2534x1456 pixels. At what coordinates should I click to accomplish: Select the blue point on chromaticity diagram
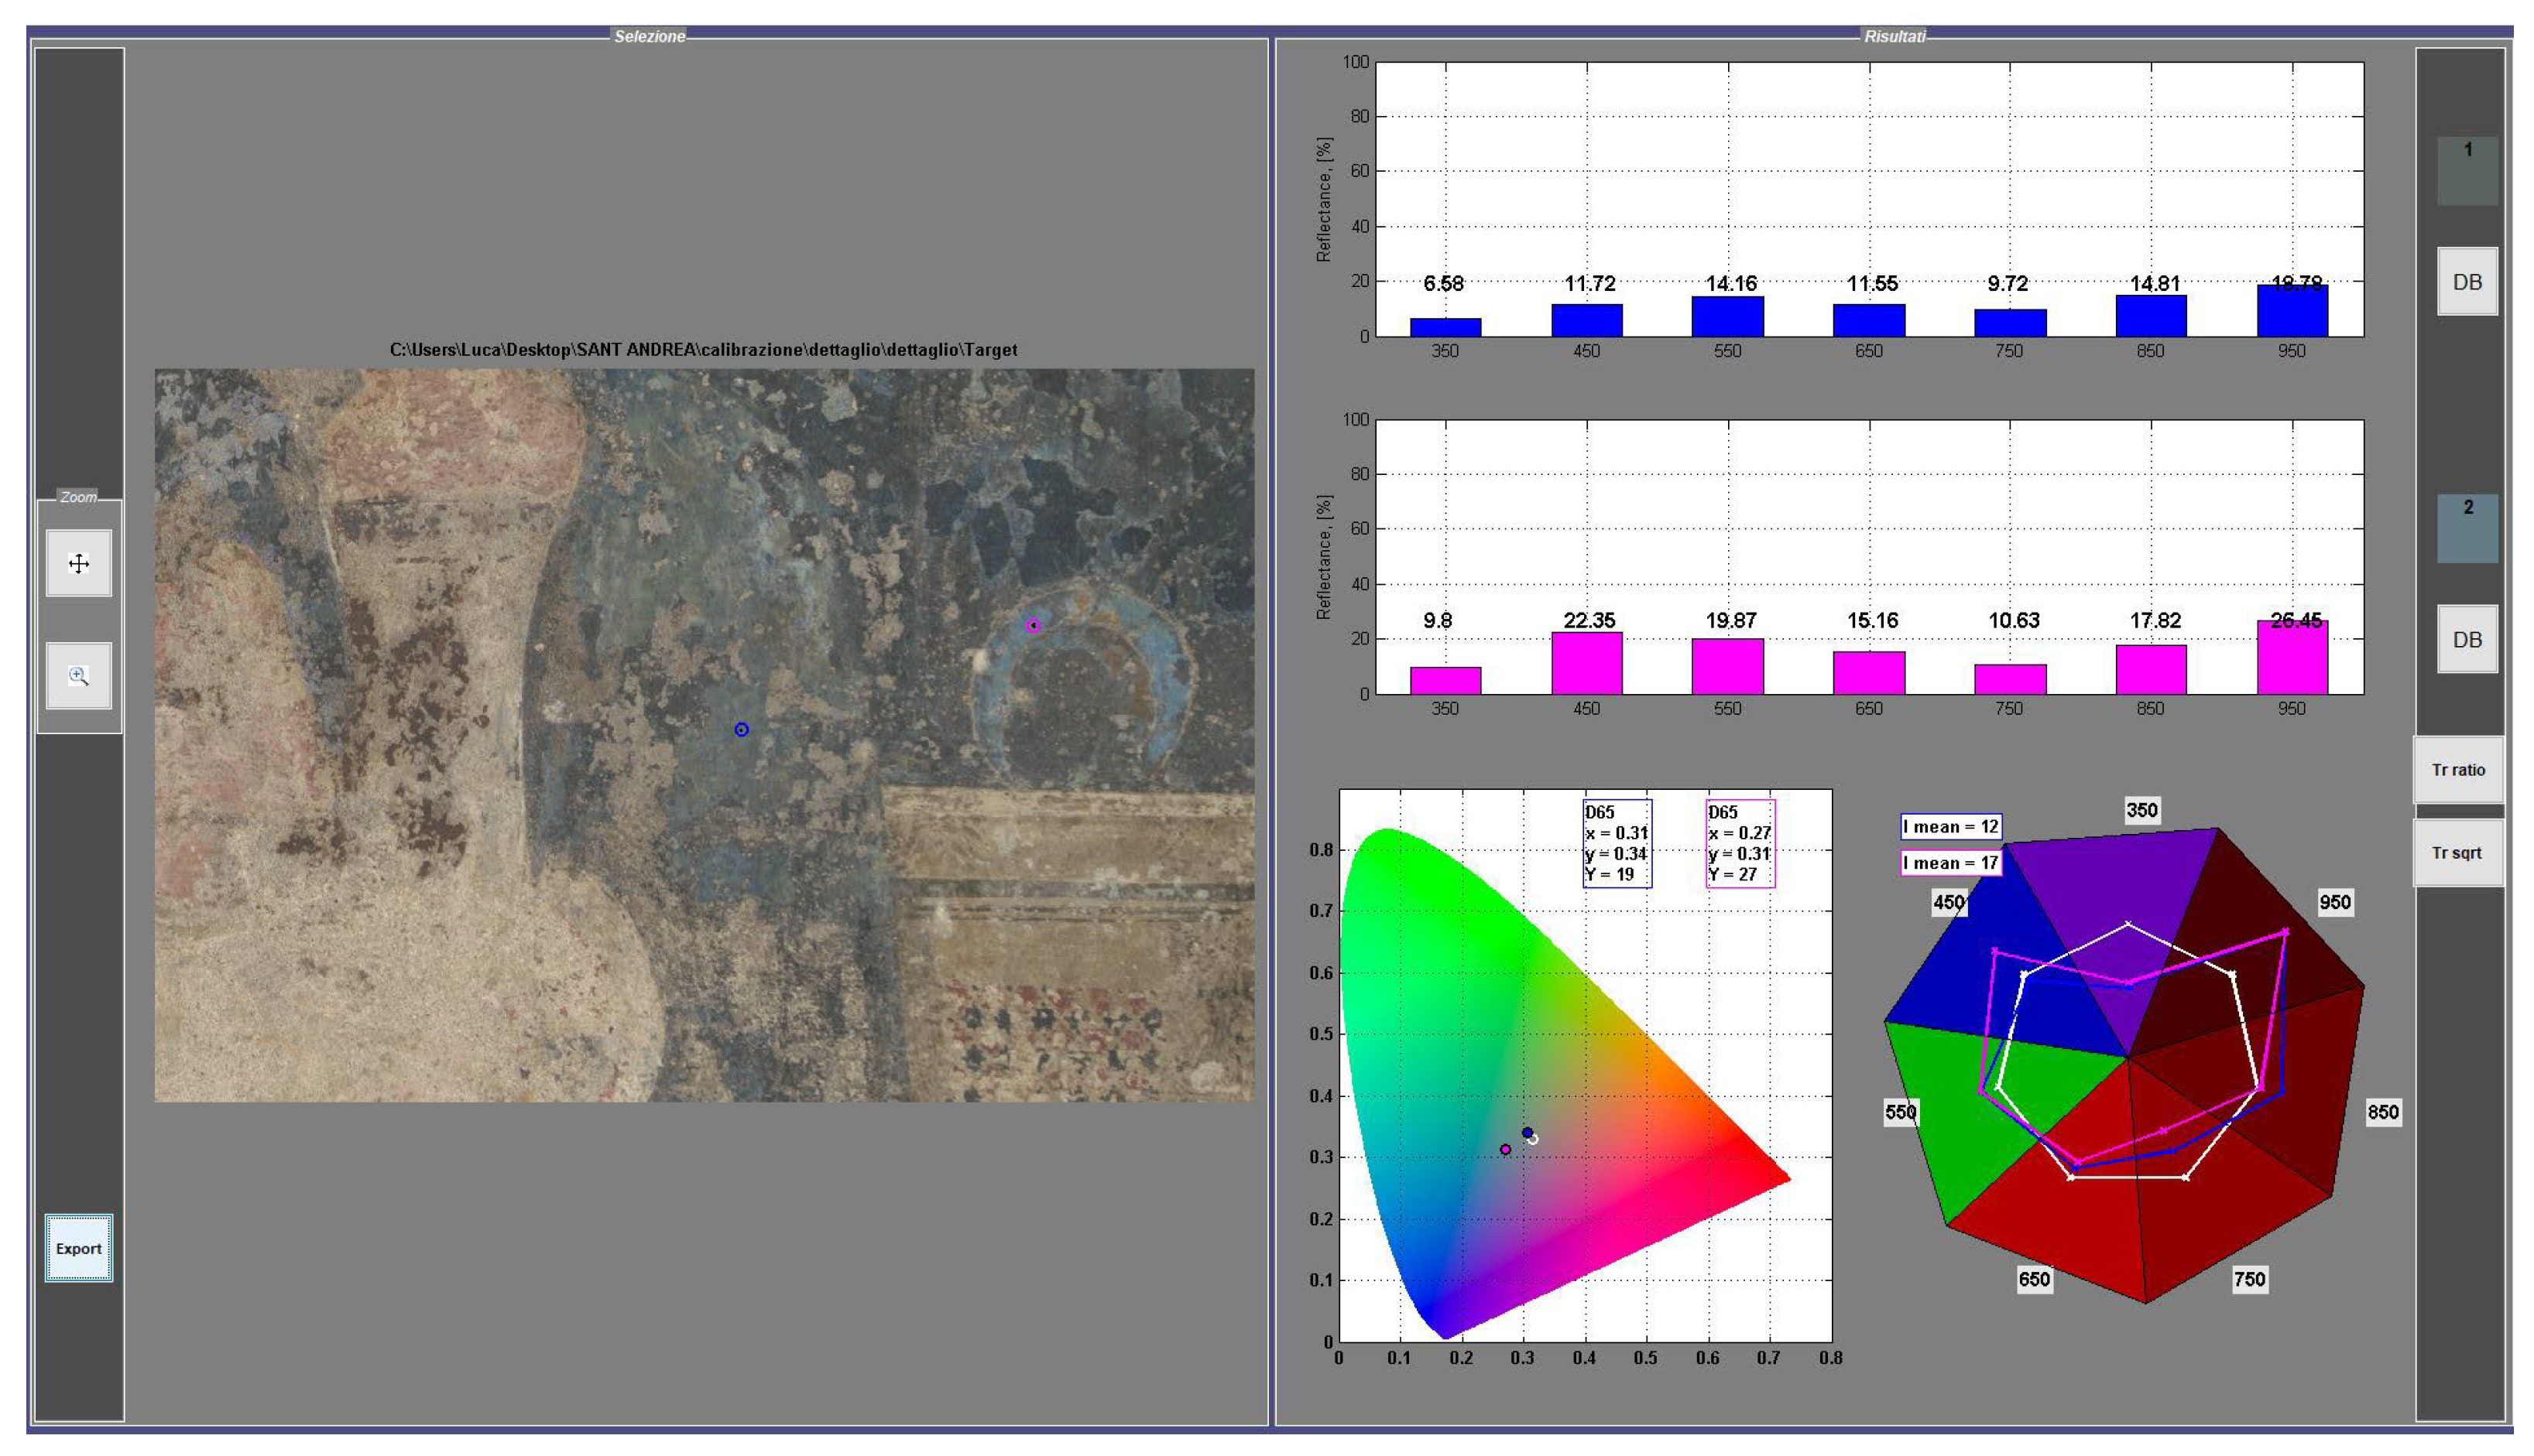pos(1527,1133)
